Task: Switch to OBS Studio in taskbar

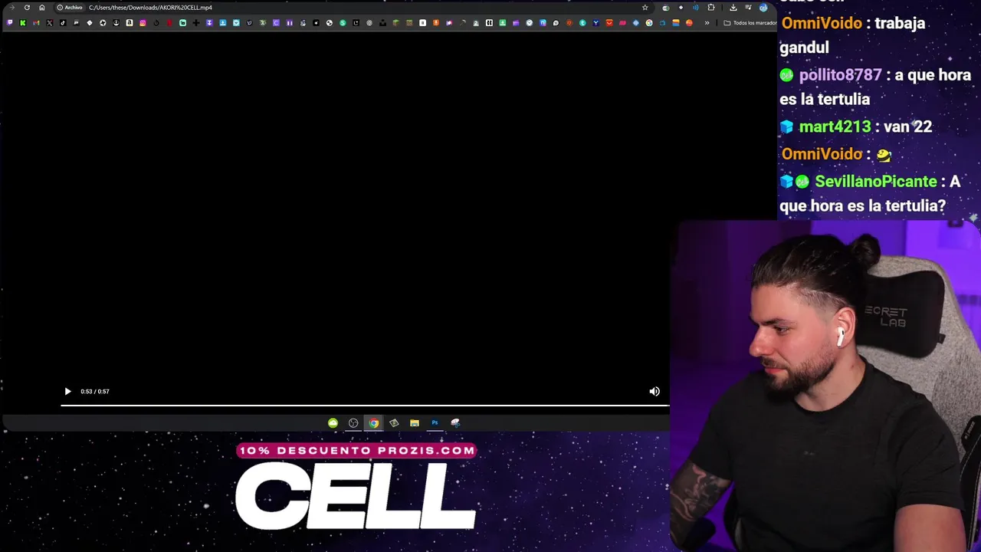Action: [353, 422]
